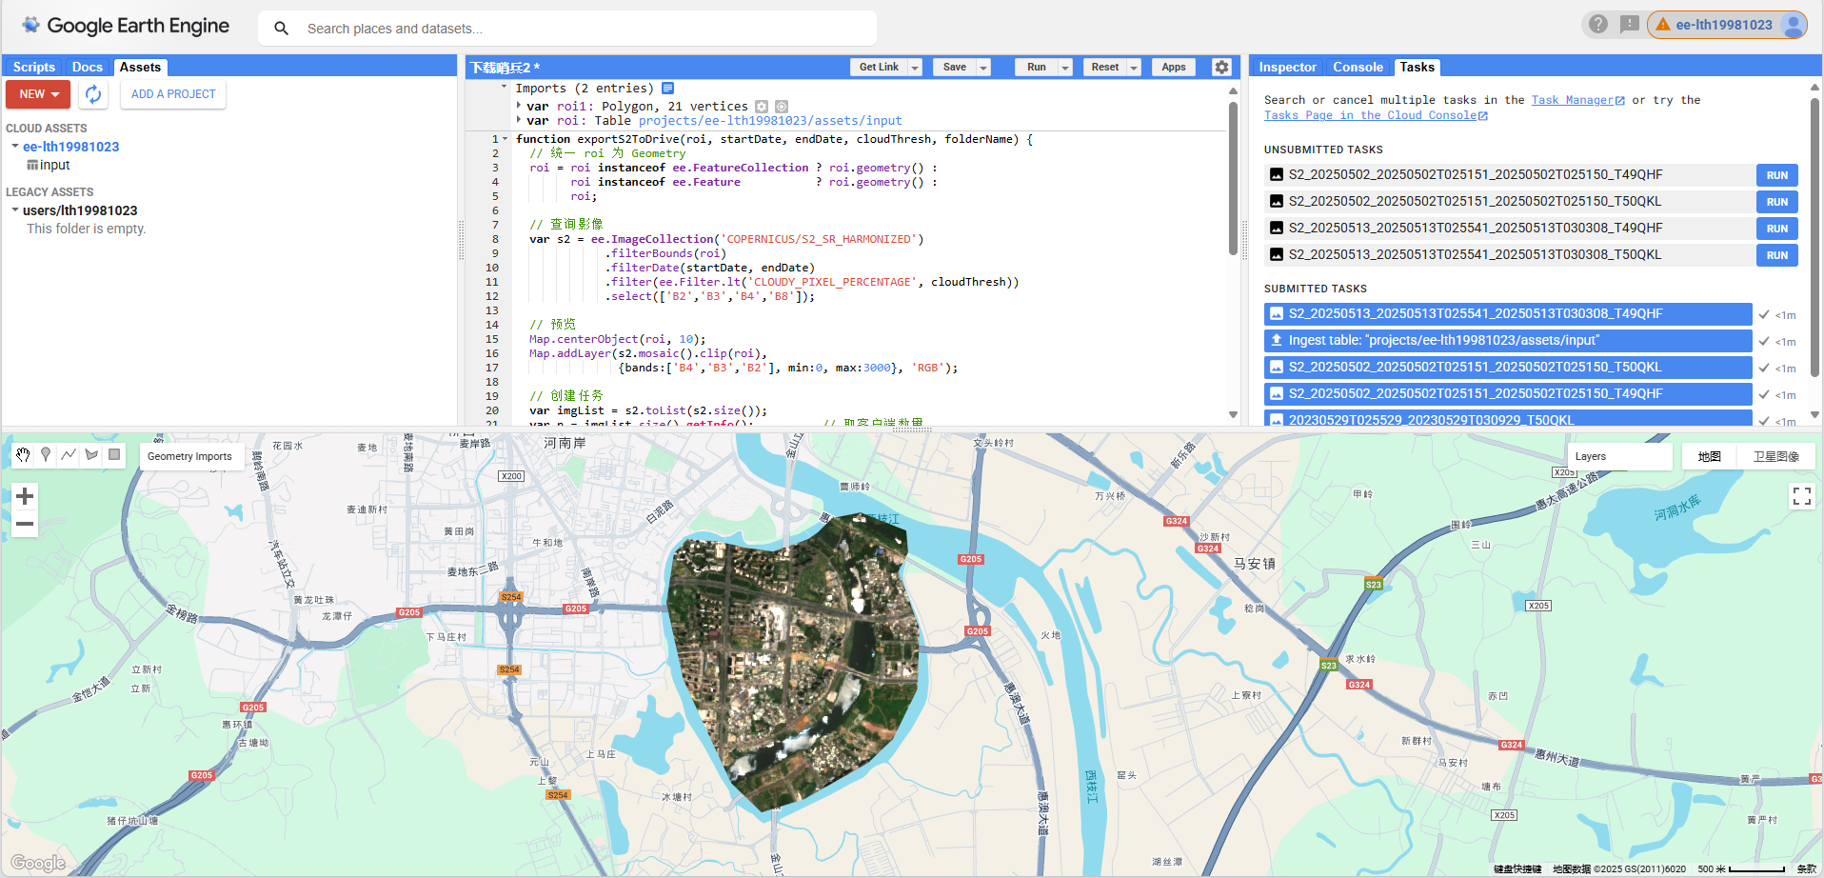
Task: Click ADD A PROJECT button
Action: point(173,94)
